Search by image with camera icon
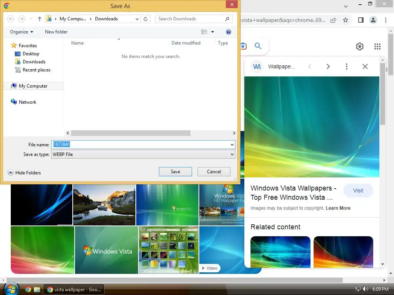 pos(244,46)
